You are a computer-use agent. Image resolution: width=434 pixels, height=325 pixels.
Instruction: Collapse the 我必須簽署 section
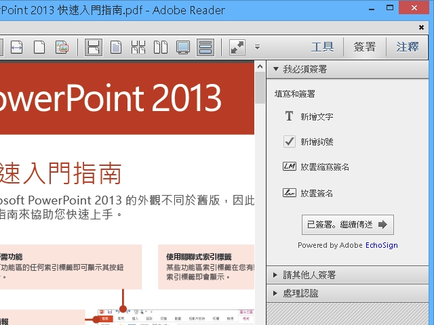pyautogui.click(x=347, y=69)
